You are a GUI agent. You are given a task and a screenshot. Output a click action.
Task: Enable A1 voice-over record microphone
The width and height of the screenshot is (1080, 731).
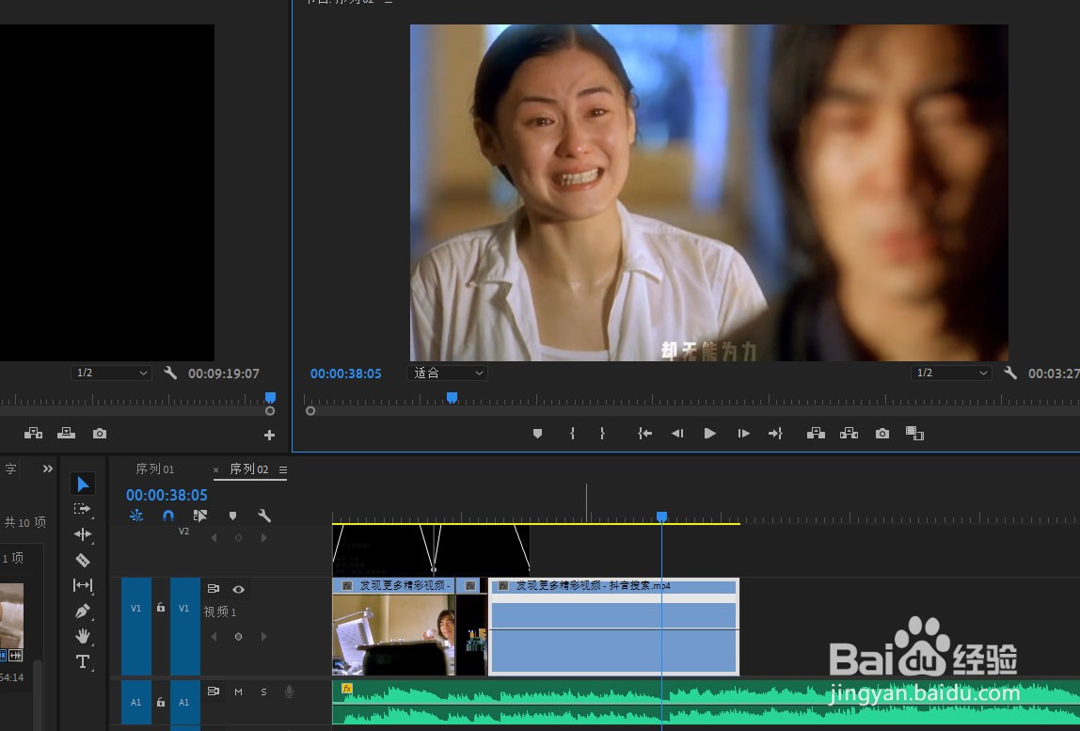tap(290, 691)
